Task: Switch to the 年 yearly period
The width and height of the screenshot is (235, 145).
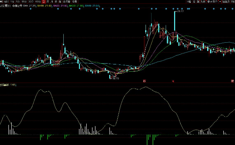Action: click(60, 2)
